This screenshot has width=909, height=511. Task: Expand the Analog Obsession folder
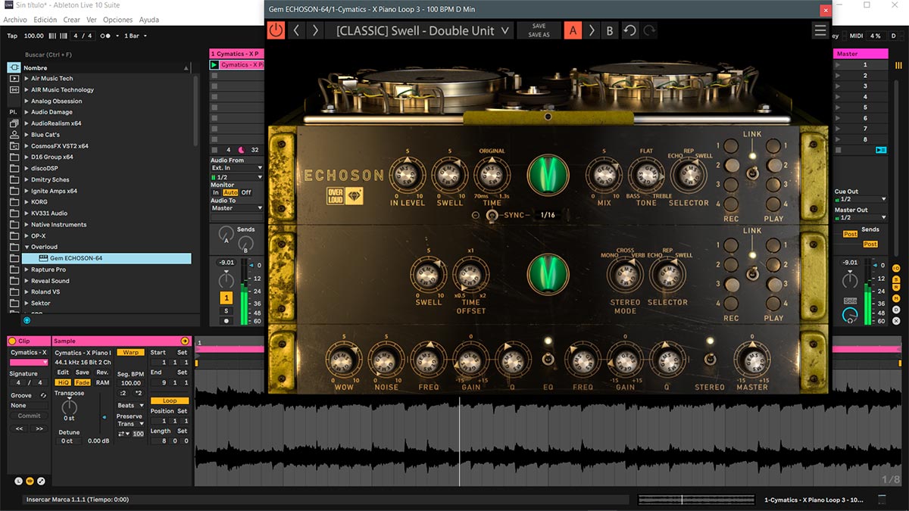(27, 101)
